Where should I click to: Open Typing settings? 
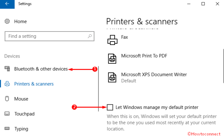click(21, 129)
